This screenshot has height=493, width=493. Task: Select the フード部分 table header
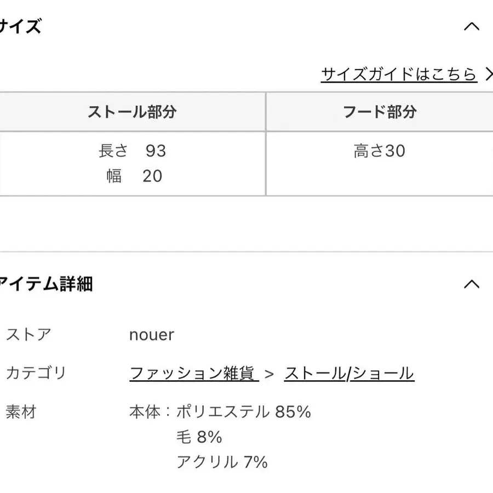[380, 112]
